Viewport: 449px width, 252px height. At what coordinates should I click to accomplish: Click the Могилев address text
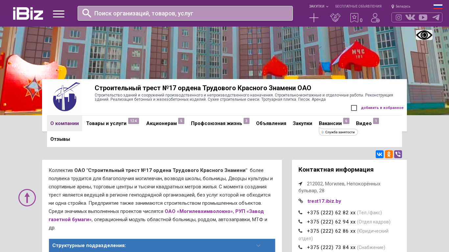click(x=339, y=187)
